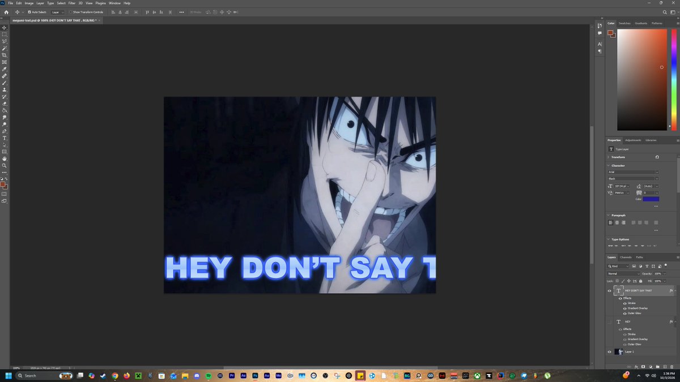Select the Horizontal Type tool
Image resolution: width=680 pixels, height=382 pixels.
coord(5,138)
